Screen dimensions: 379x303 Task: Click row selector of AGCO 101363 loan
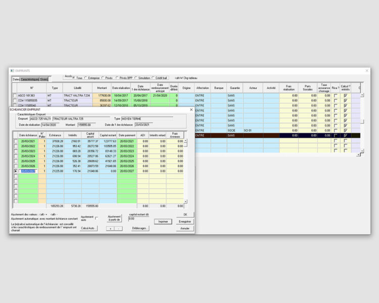[x=15, y=95]
